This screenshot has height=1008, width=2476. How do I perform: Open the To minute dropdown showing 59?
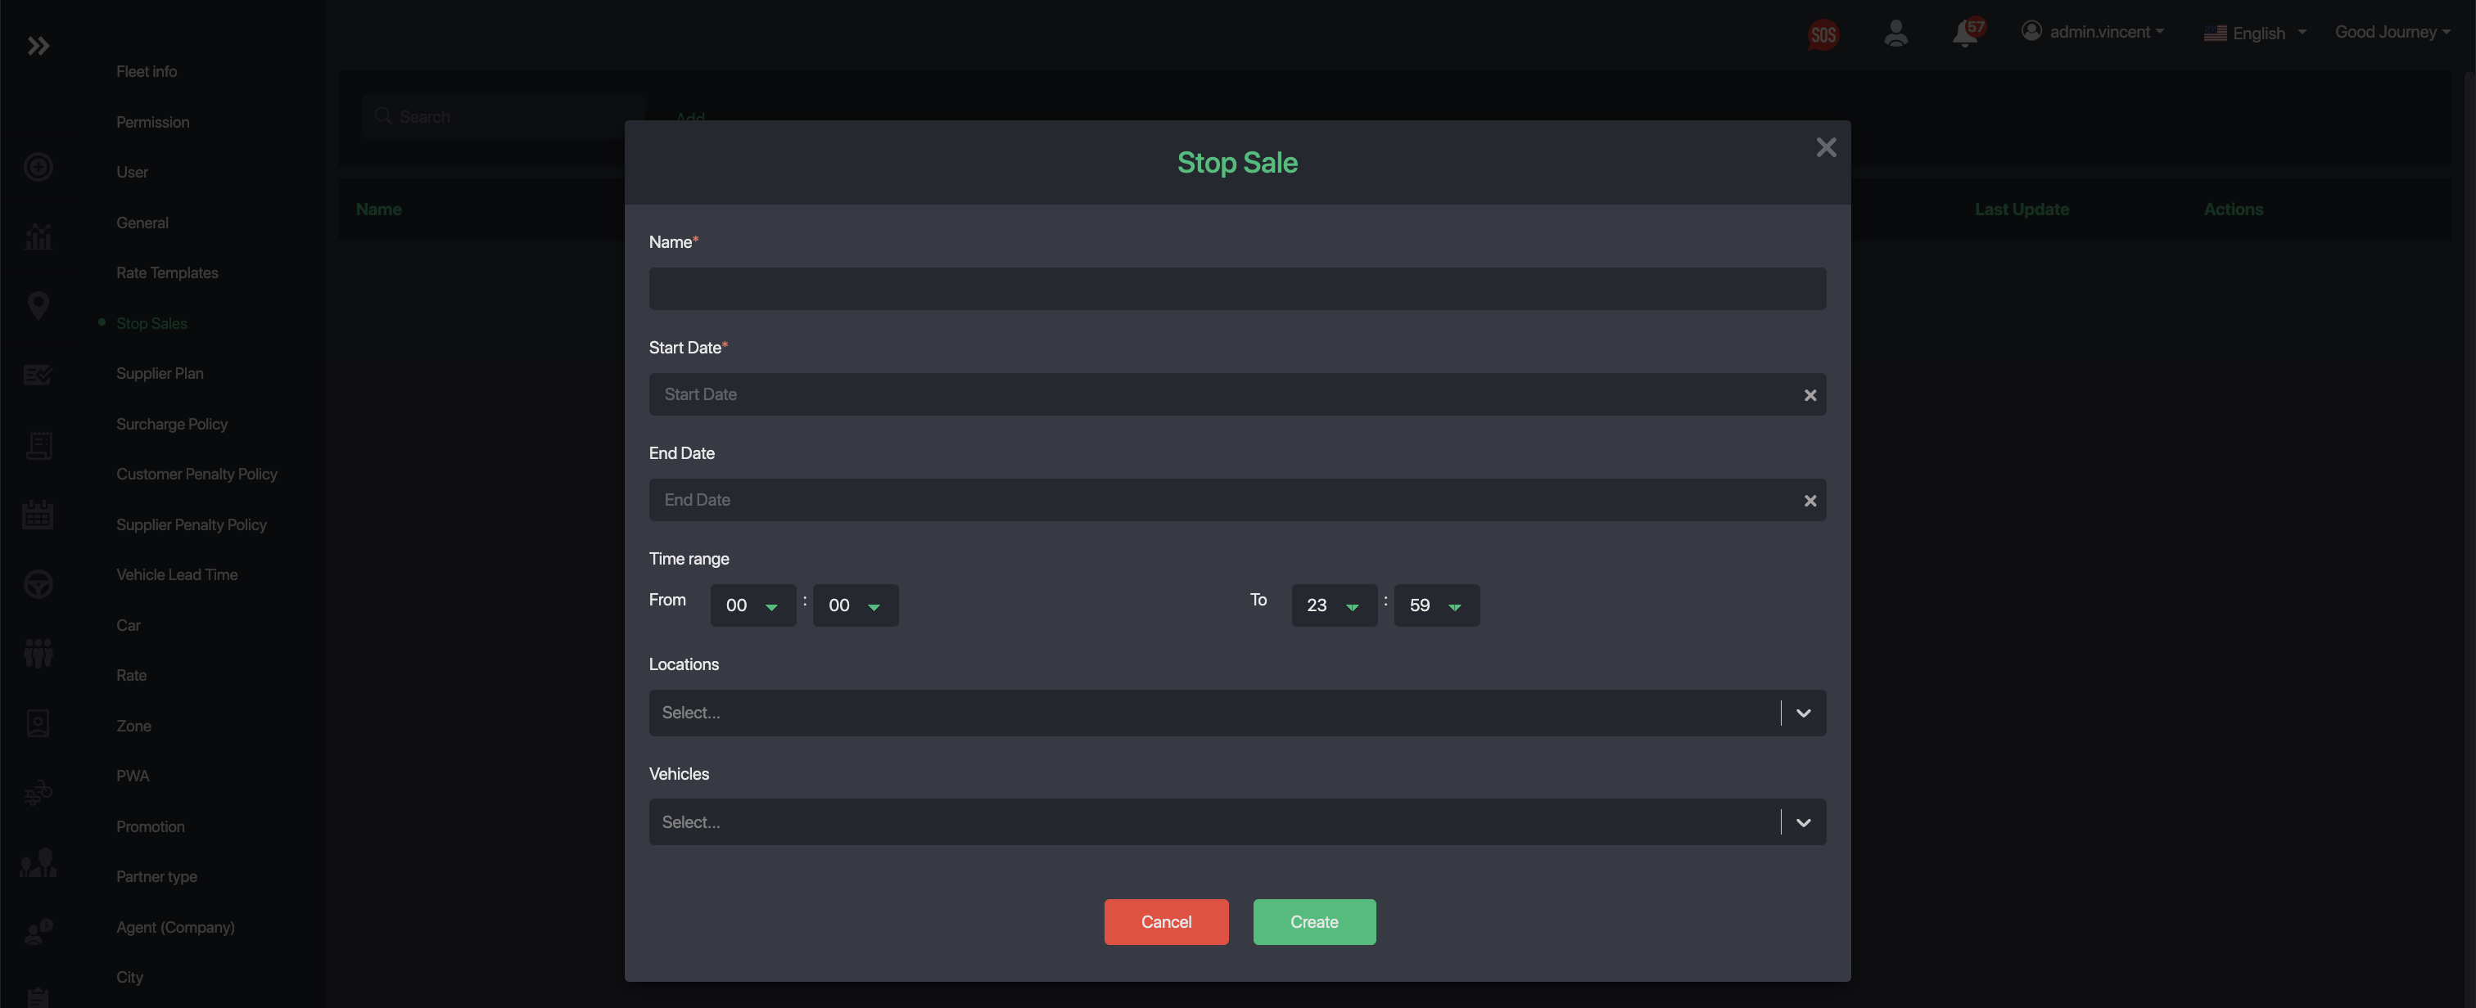tap(1436, 605)
